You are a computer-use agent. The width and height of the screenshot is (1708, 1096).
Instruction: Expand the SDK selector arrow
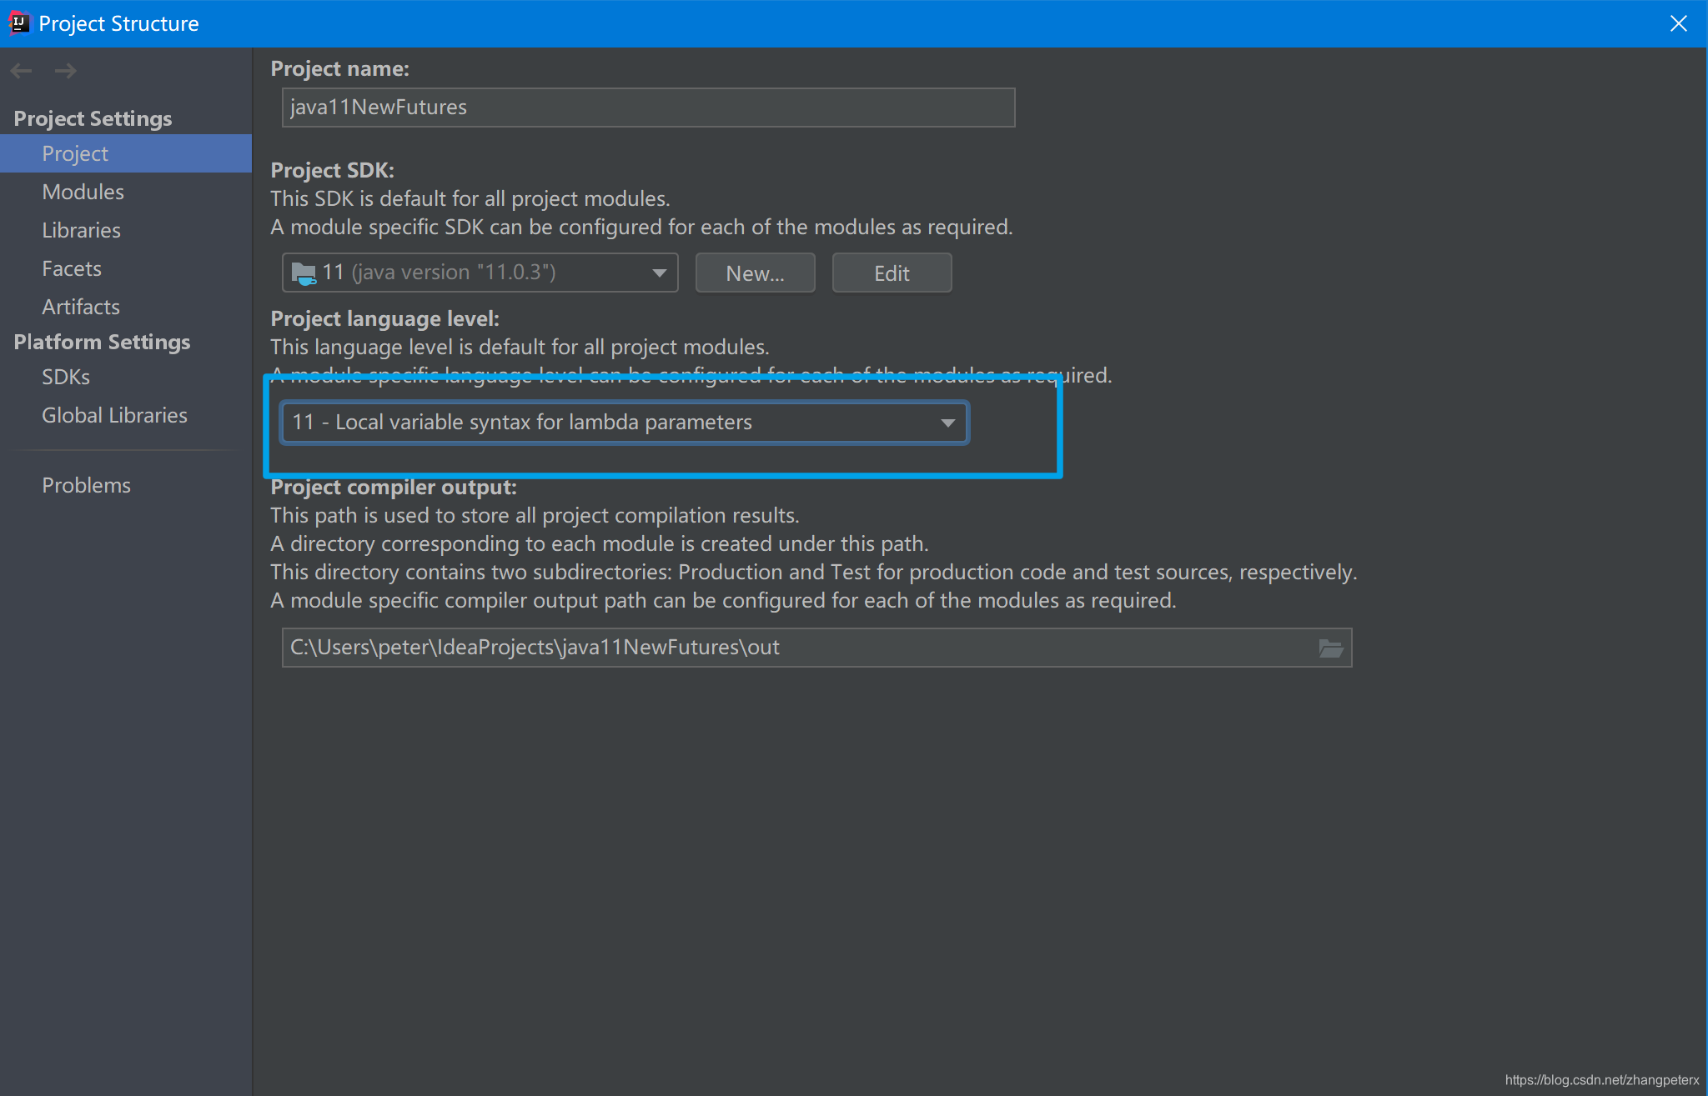658,273
